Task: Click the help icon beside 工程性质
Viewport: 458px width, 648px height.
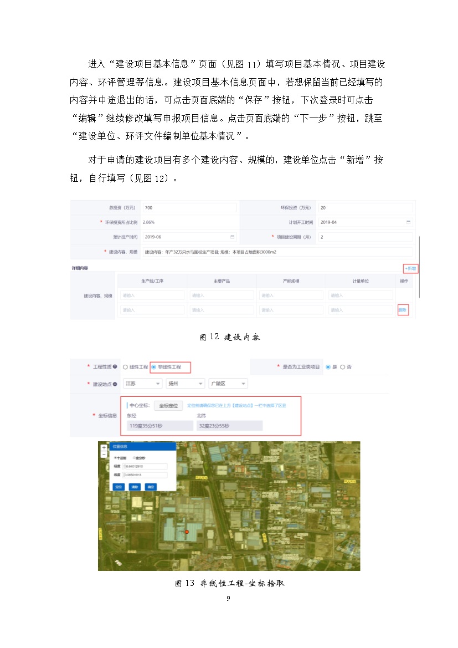Action: (115, 367)
